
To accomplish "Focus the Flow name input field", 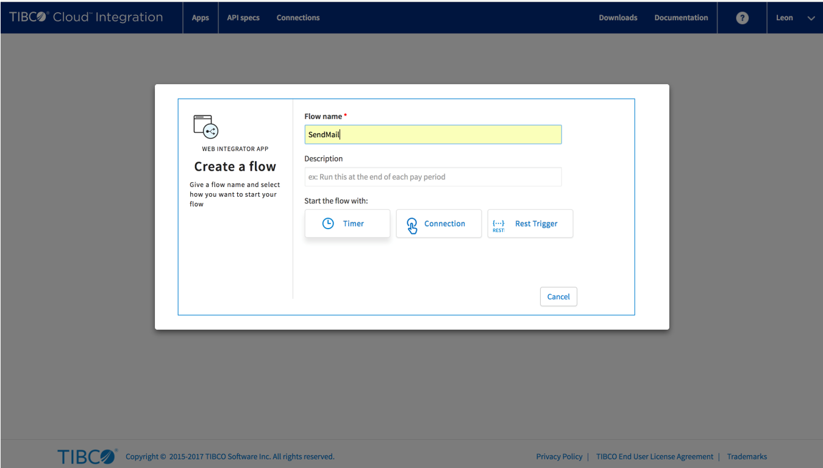I will 433,135.
